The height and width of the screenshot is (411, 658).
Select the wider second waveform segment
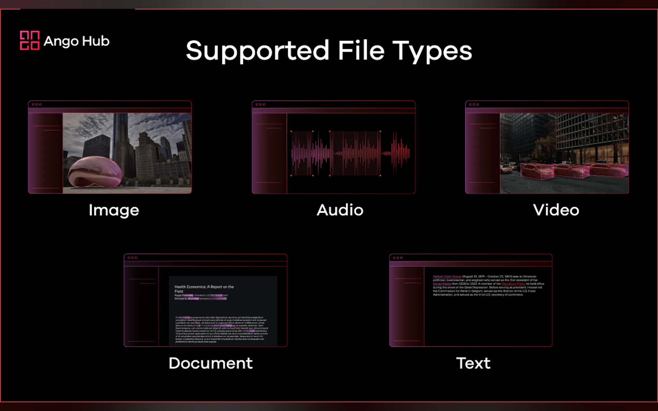[x=355, y=153]
